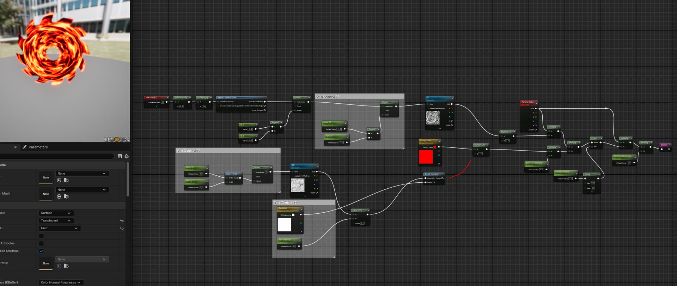Click the large red EnergyColor swatch
Screen dimensions: 677x286
click(426, 157)
